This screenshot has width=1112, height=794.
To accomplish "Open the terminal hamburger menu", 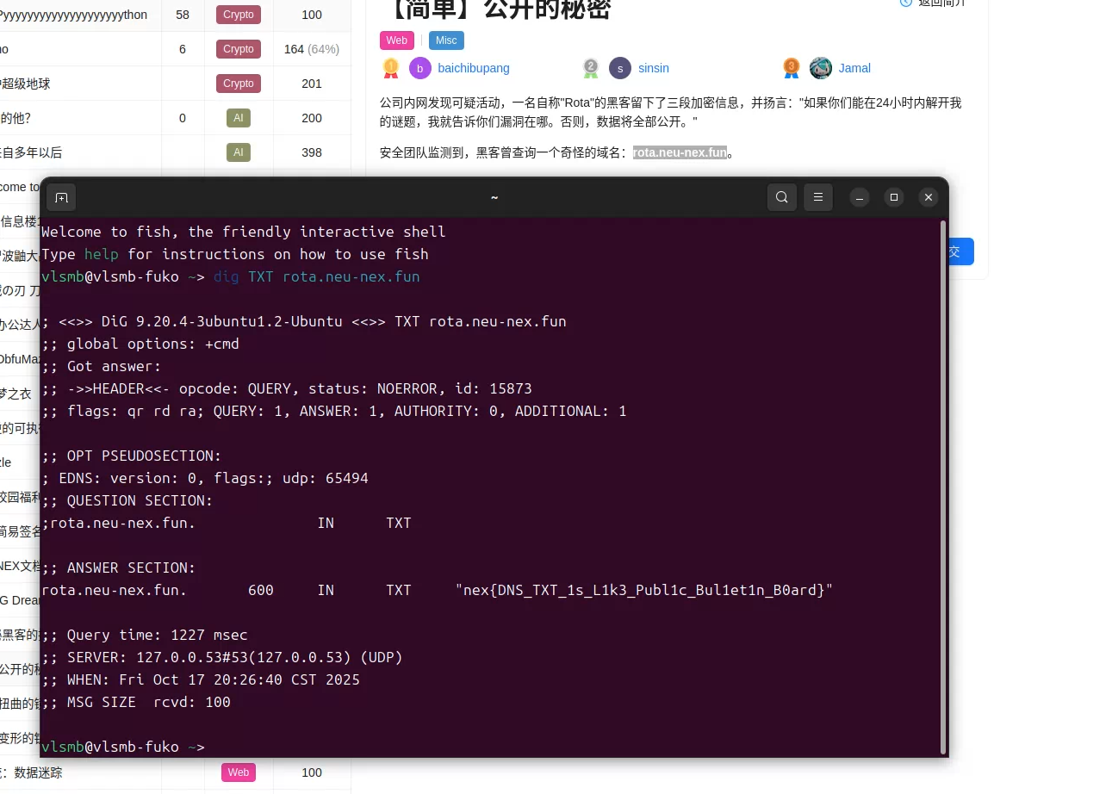I will 817,197.
